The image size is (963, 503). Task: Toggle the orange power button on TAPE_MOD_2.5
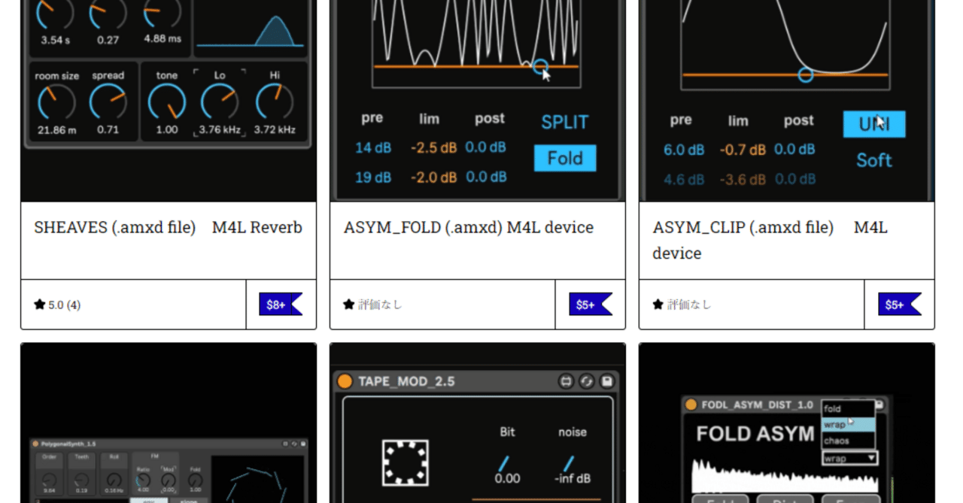coord(345,381)
